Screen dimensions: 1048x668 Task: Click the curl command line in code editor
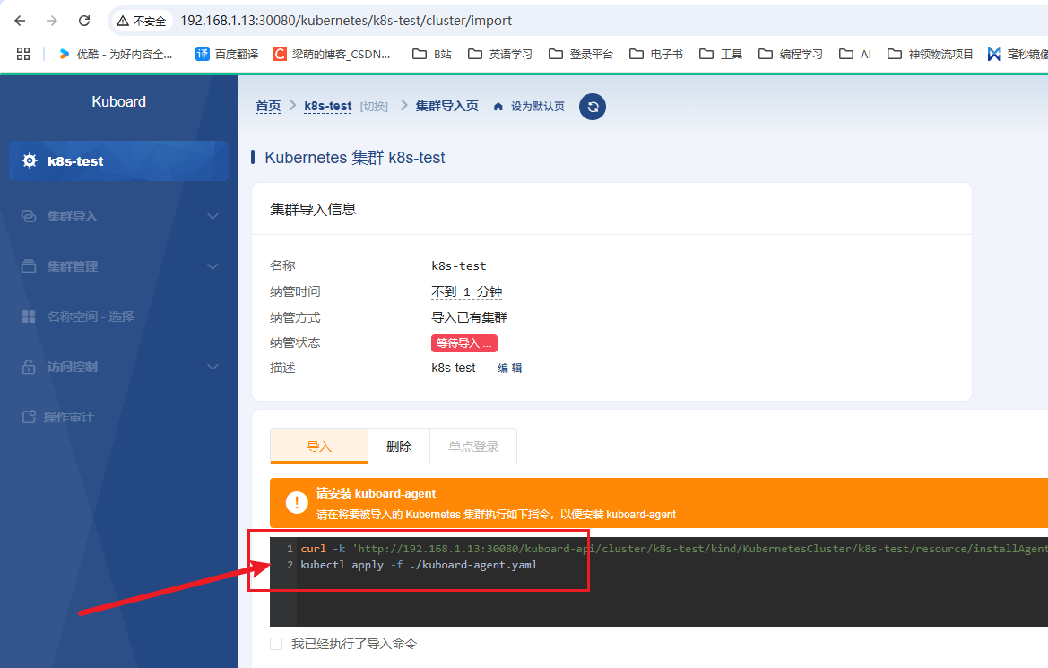point(674,549)
